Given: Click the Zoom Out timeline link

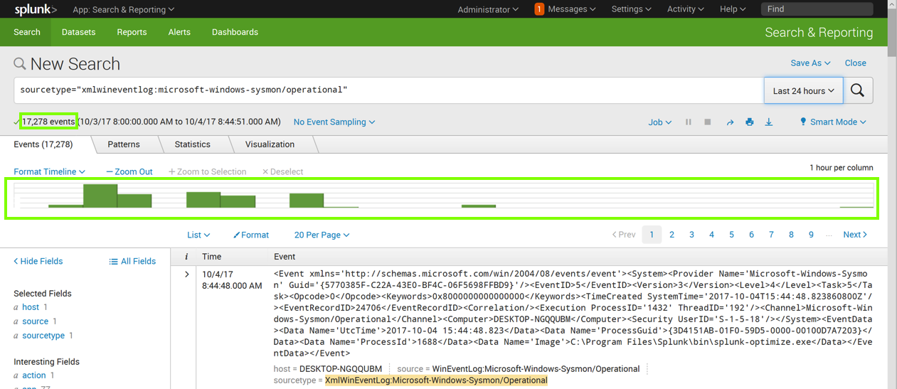Looking at the screenshot, I should click(x=129, y=171).
